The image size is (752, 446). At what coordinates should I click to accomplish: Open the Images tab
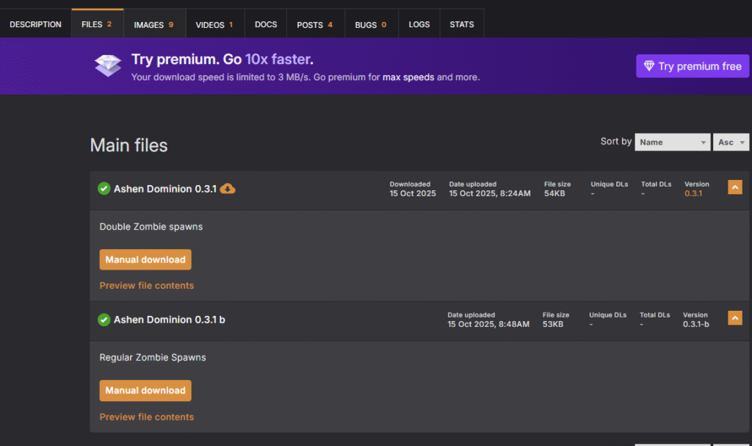[153, 24]
